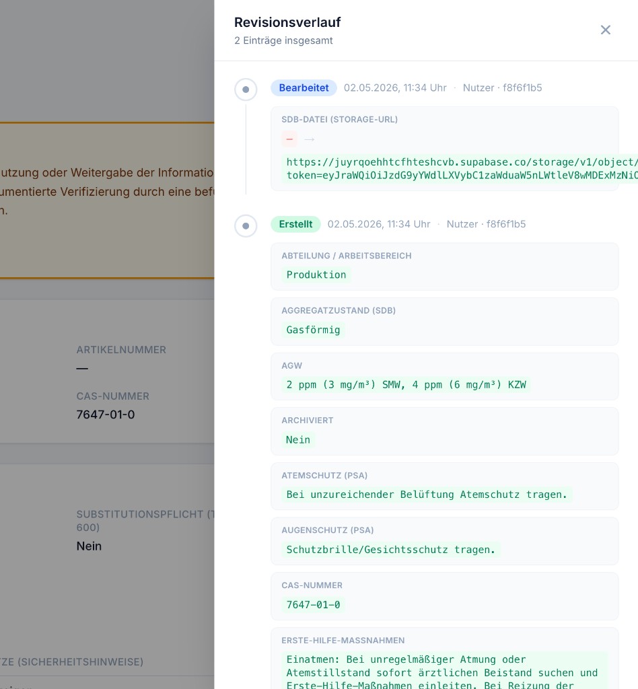This screenshot has height=689, width=638.
Task: Click '2 Einträge insgesamt' subtitle
Action: 283,40
